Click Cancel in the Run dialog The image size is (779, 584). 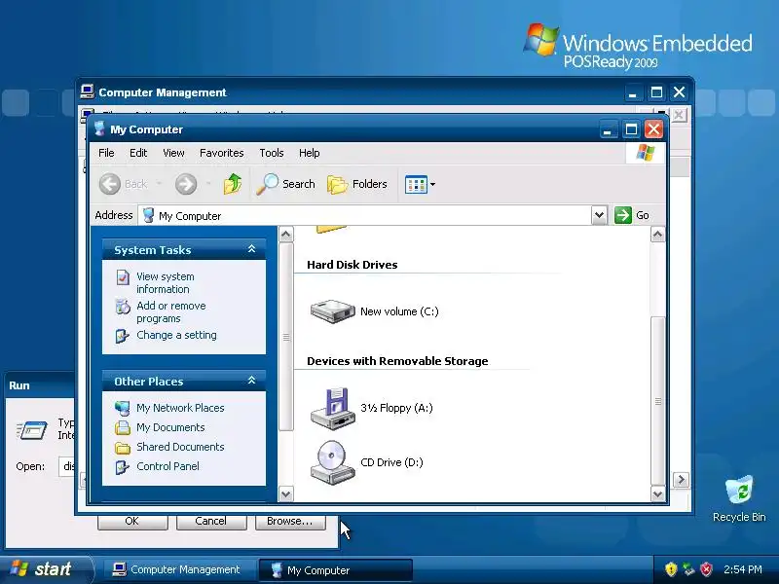(x=211, y=522)
